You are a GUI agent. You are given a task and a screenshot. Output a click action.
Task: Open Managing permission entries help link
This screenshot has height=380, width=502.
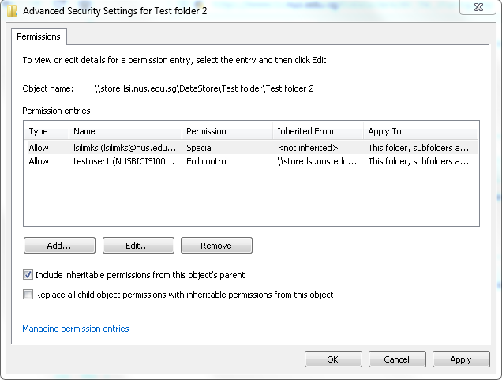(x=76, y=329)
